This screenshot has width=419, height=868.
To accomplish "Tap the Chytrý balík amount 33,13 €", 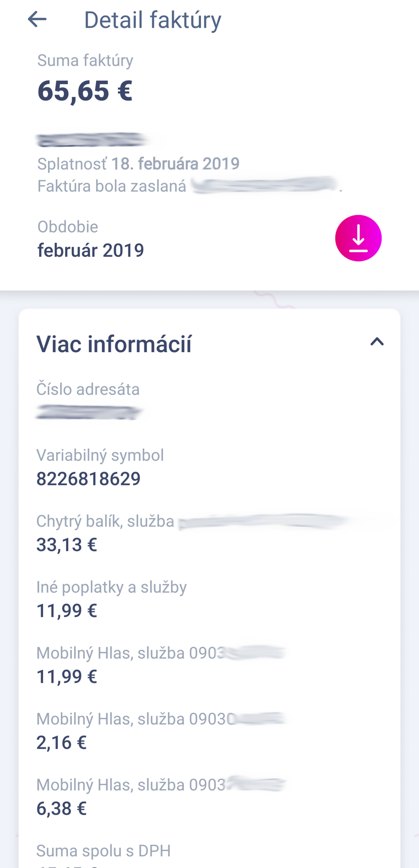I will click(x=66, y=545).
